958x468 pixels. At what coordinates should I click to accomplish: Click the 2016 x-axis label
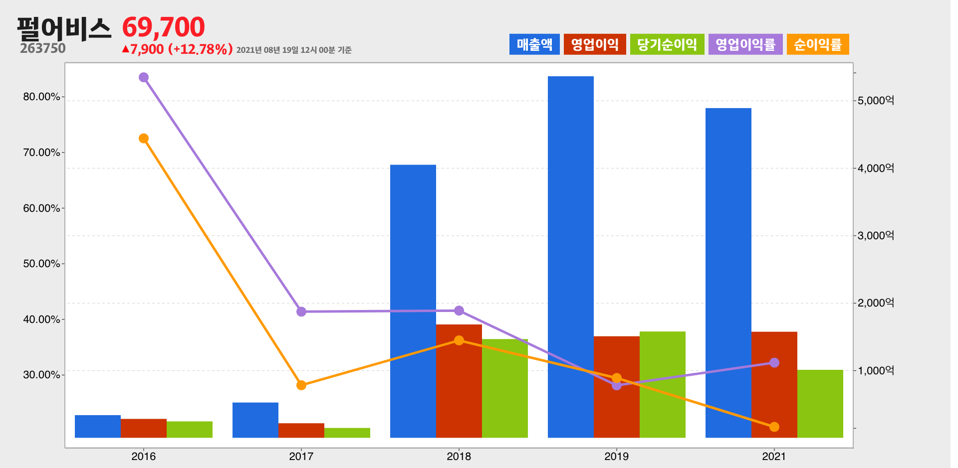[x=144, y=456]
